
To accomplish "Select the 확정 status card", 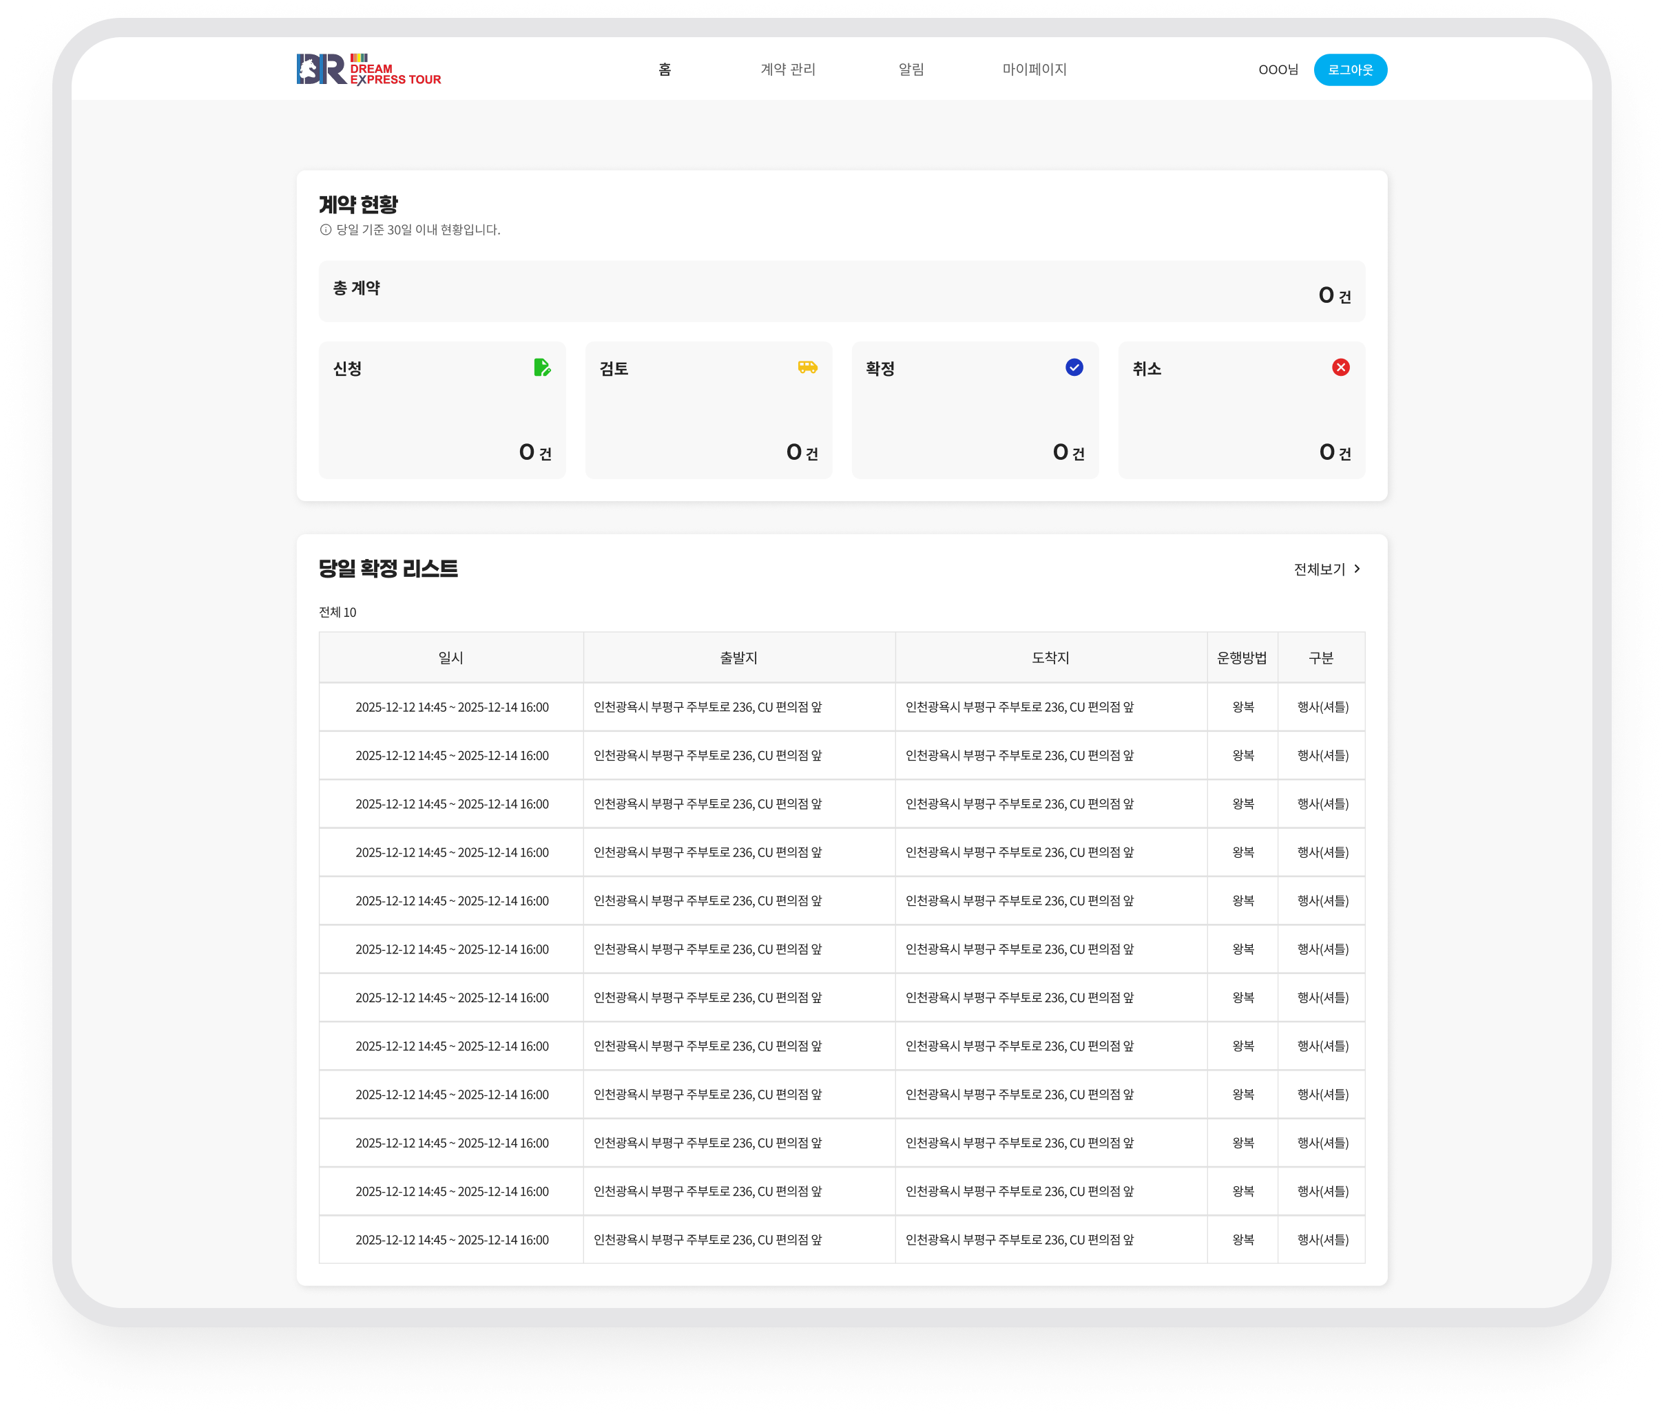I will pyautogui.click(x=975, y=410).
